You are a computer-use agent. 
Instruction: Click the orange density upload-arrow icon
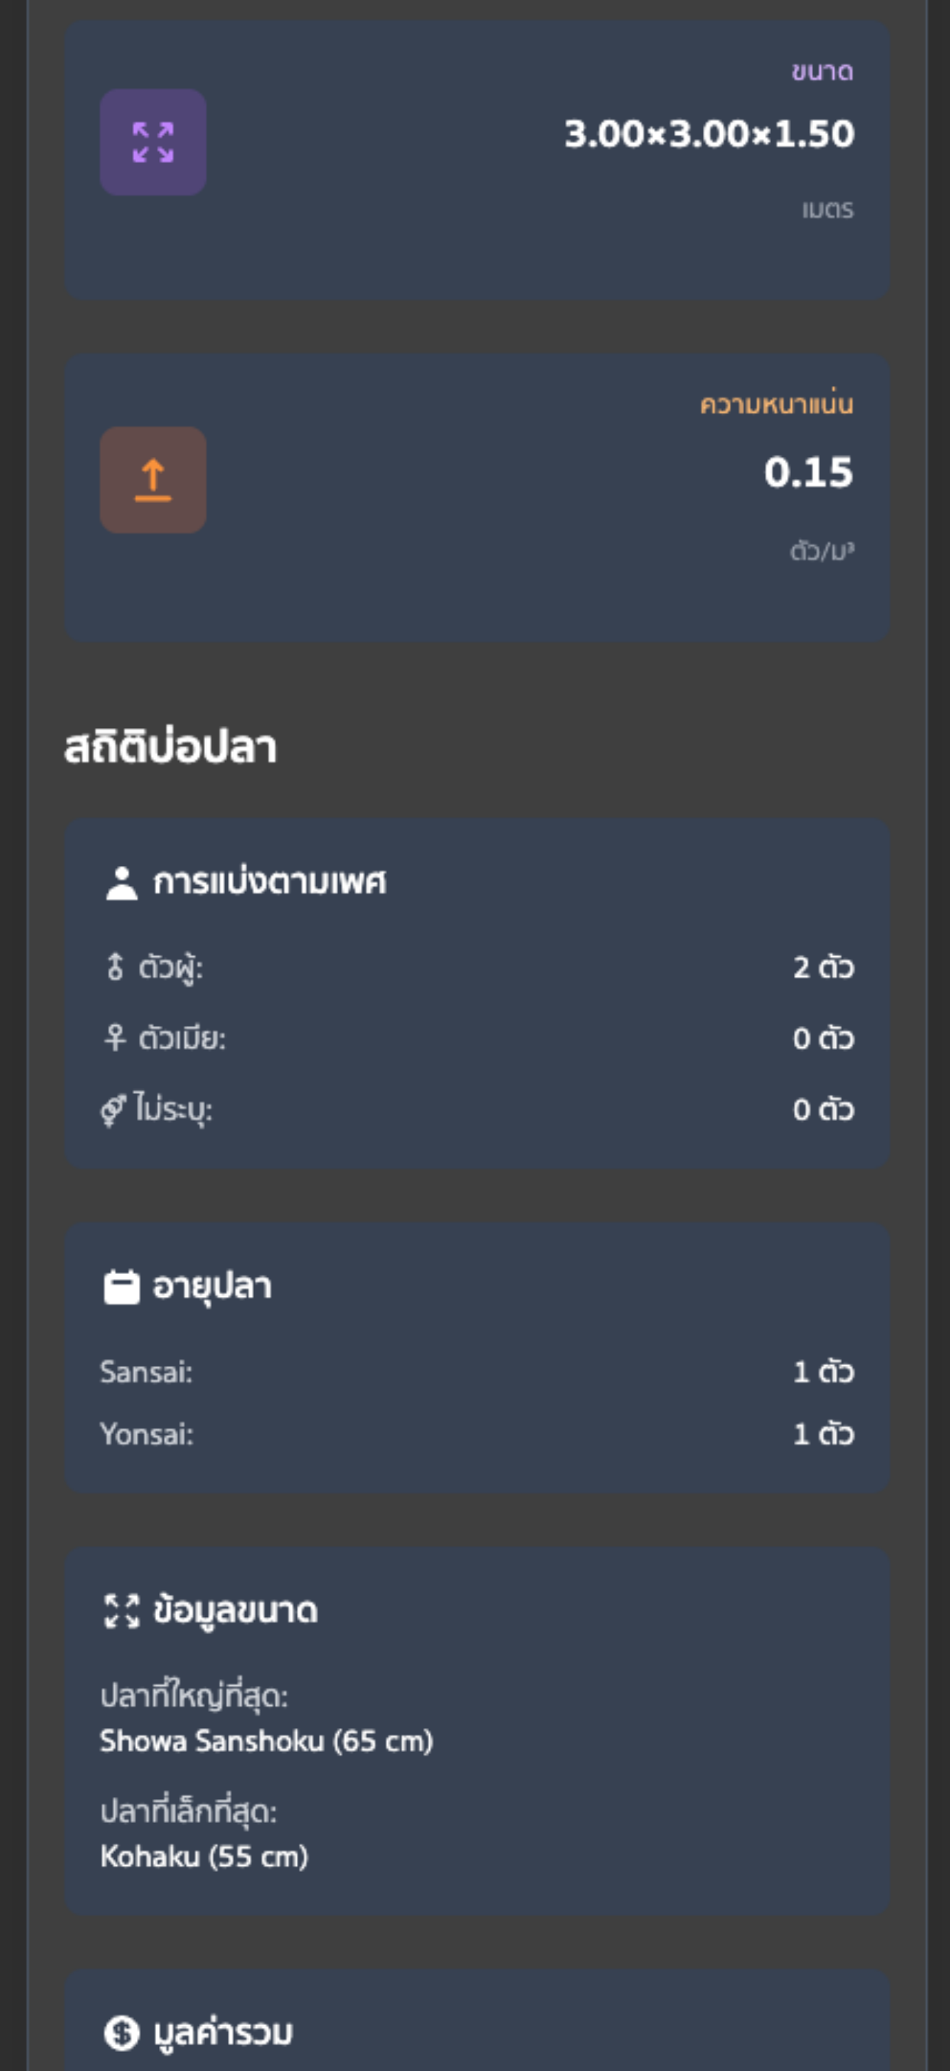click(152, 480)
